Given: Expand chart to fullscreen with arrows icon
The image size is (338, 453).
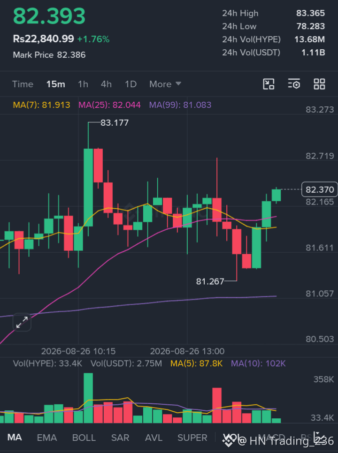Looking at the screenshot, I should click(x=22, y=322).
